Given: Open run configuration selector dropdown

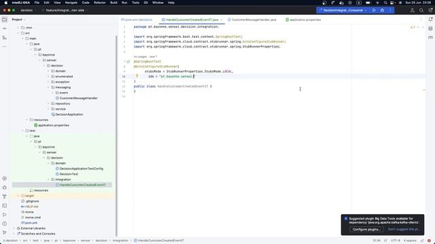Looking at the screenshot, I should point(343,10).
